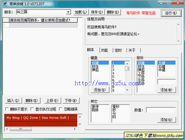Click banner vertical scrollbar up arrow

click(80, 117)
